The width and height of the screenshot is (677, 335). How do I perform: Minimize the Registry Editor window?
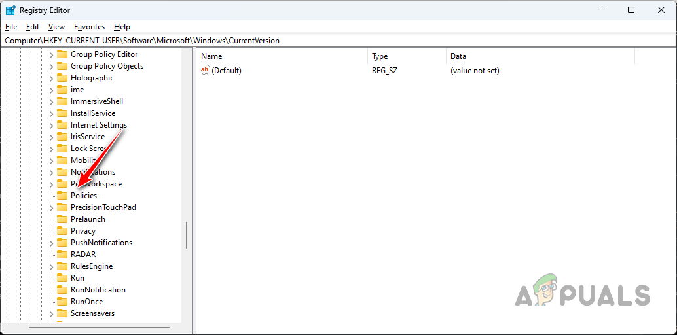[601, 10]
